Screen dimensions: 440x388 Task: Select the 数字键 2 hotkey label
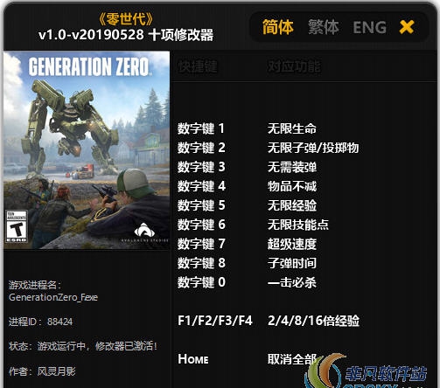click(201, 148)
